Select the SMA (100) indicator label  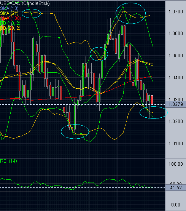click(11, 18)
